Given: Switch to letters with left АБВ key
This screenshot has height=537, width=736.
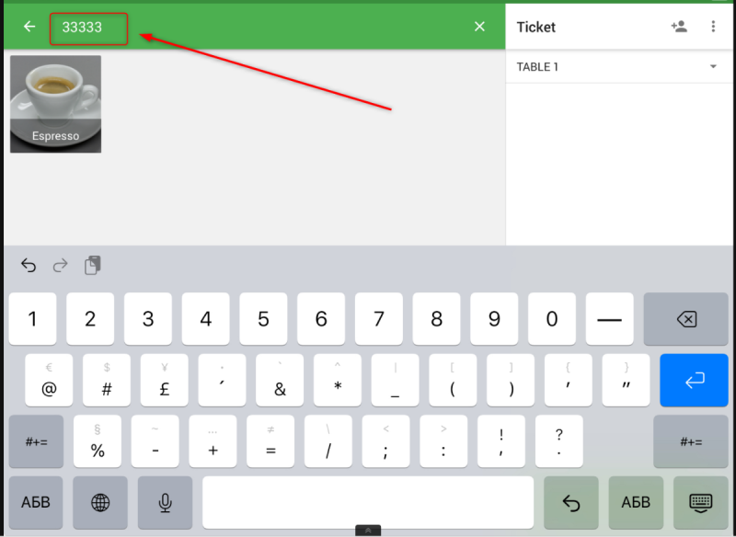Looking at the screenshot, I should 36,502.
